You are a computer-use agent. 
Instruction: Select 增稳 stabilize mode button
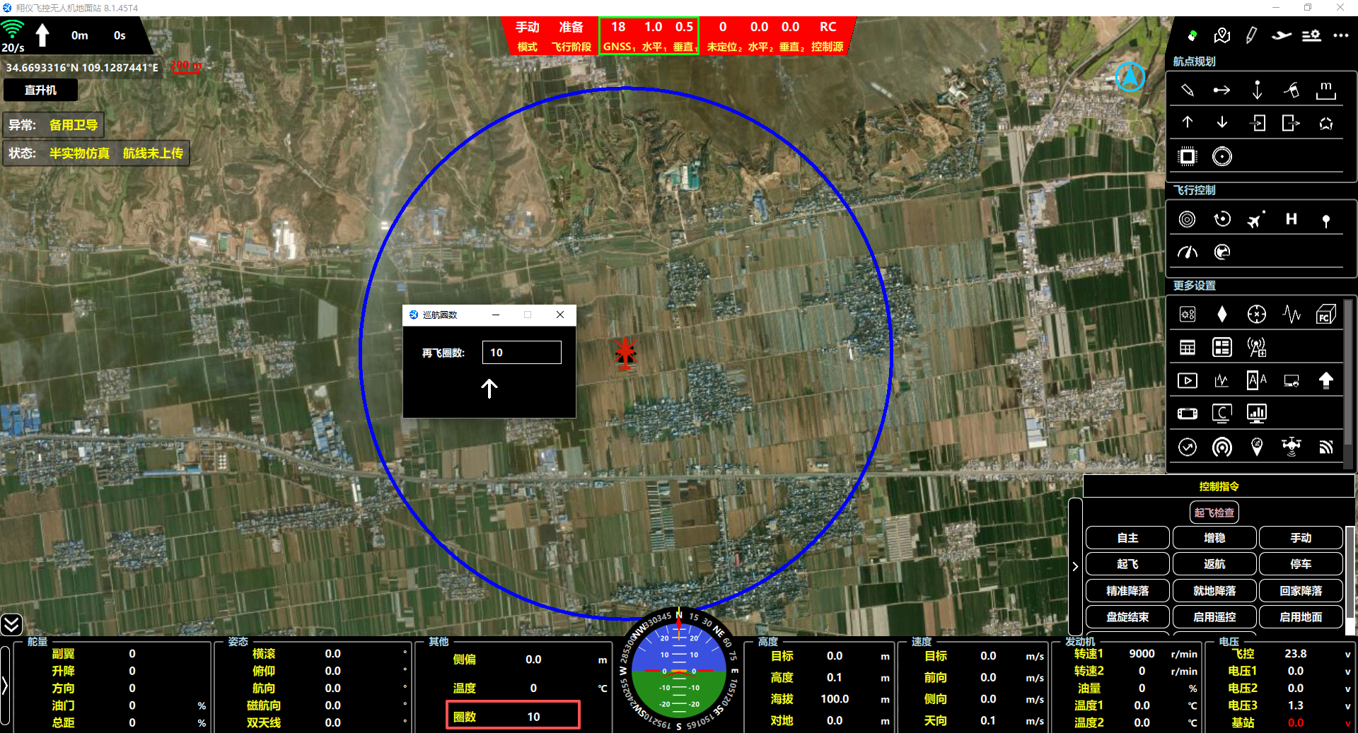(1214, 538)
